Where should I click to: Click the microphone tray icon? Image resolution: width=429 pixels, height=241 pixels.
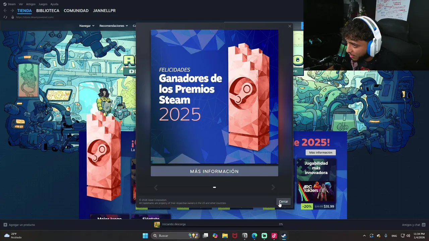pos(386,236)
